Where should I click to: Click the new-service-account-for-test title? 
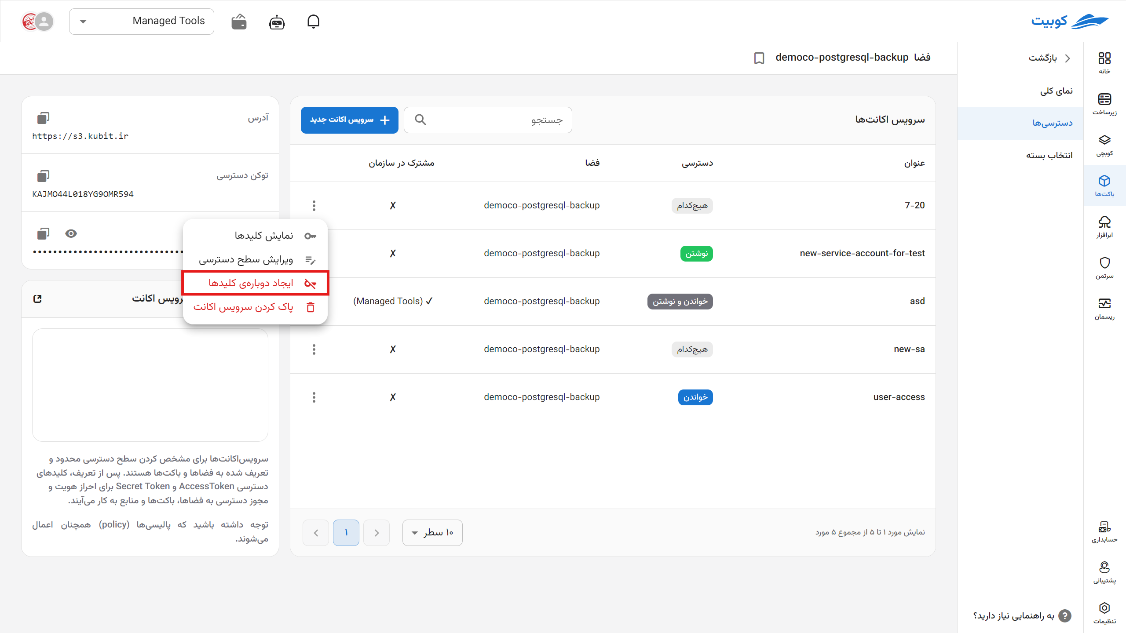(x=862, y=253)
